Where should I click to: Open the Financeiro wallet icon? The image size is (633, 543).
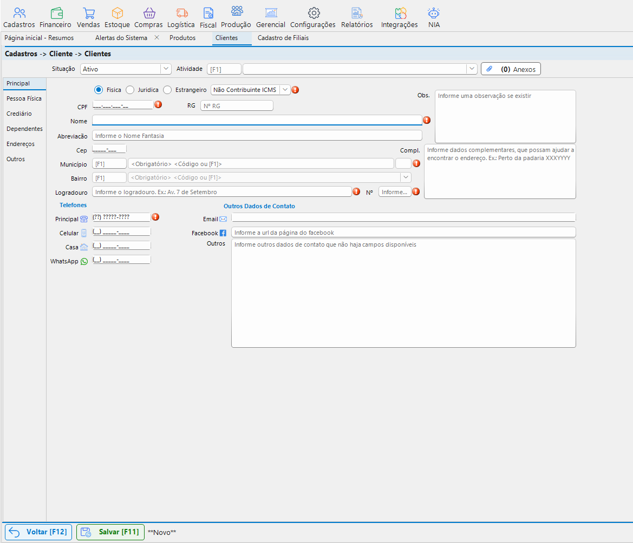56,14
